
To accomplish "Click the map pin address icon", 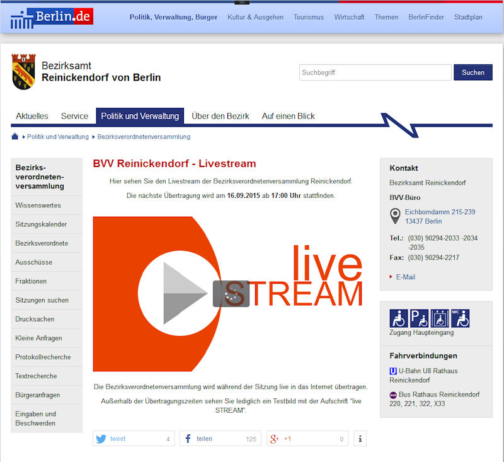I will [x=396, y=216].
